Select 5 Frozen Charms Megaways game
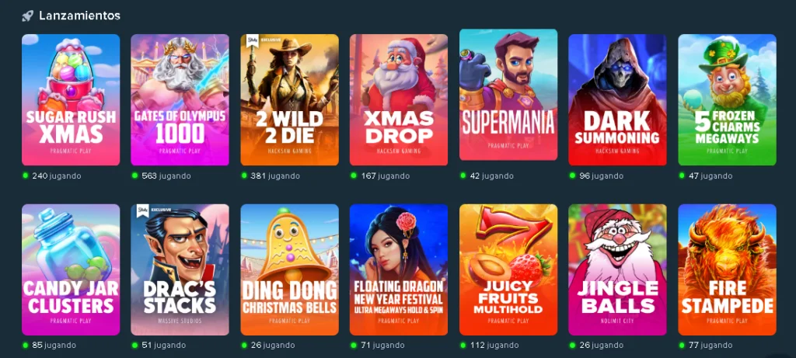 [x=727, y=100]
